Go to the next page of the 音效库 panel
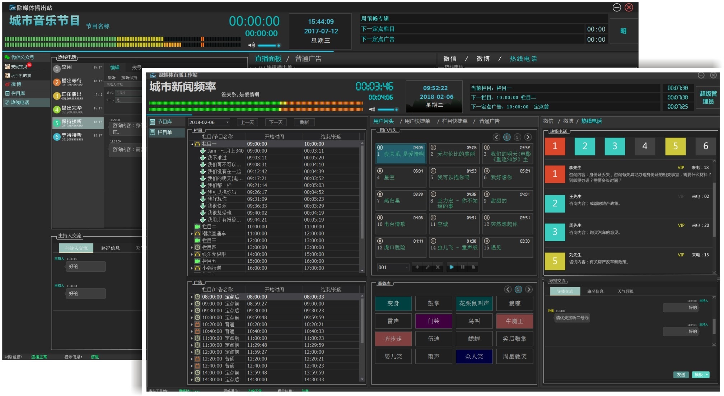 (x=529, y=289)
